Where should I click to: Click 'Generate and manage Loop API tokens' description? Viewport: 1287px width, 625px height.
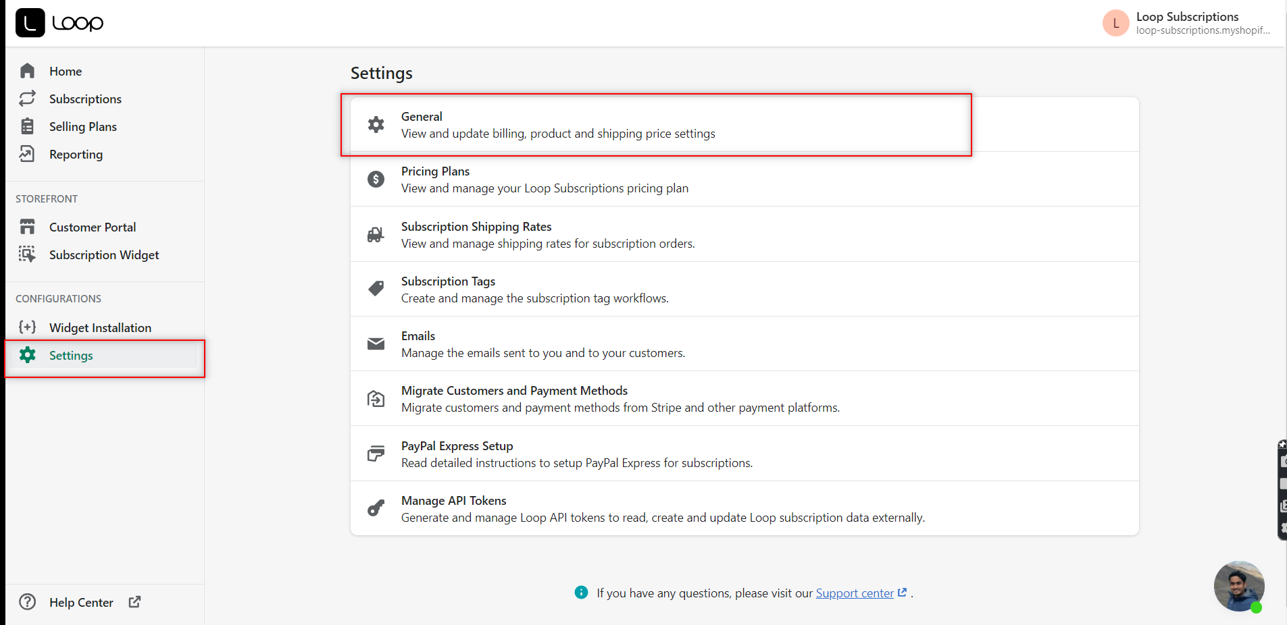click(663, 518)
